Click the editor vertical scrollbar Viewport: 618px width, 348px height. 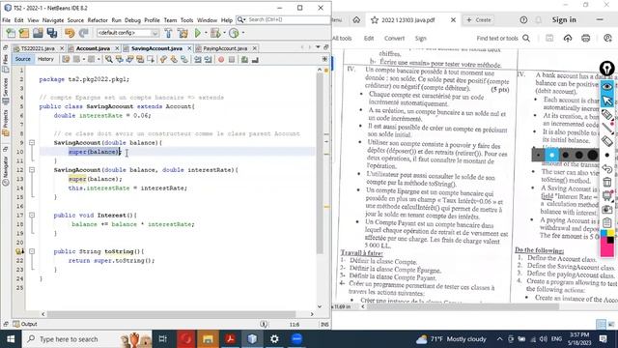point(320,163)
